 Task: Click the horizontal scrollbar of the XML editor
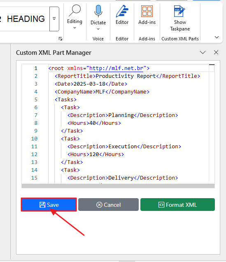tap(118, 186)
